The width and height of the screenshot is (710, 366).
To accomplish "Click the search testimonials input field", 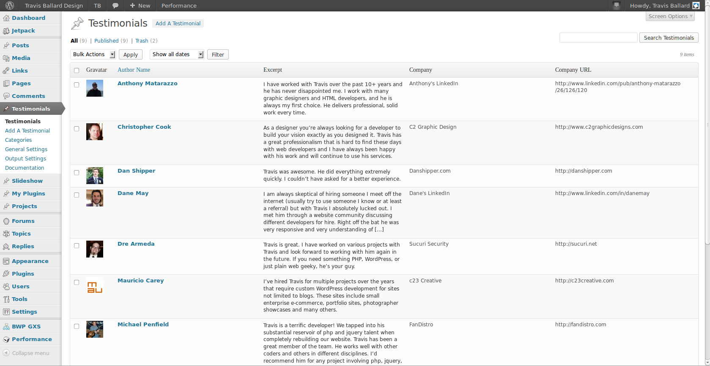I will point(598,38).
